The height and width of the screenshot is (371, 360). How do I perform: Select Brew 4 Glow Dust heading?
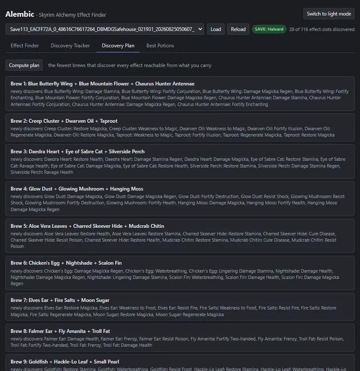click(77, 189)
